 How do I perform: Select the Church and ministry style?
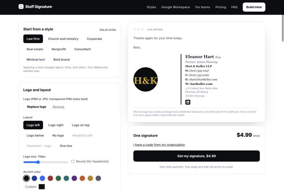click(x=63, y=39)
